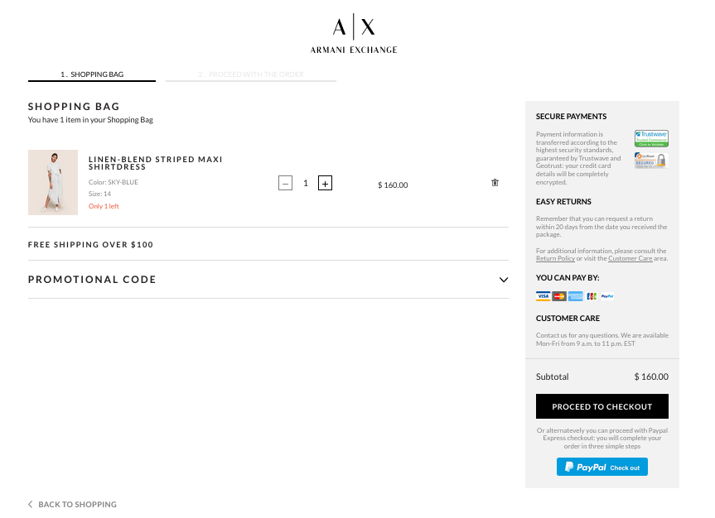Pay with the PayPal Check out button

[x=602, y=468]
